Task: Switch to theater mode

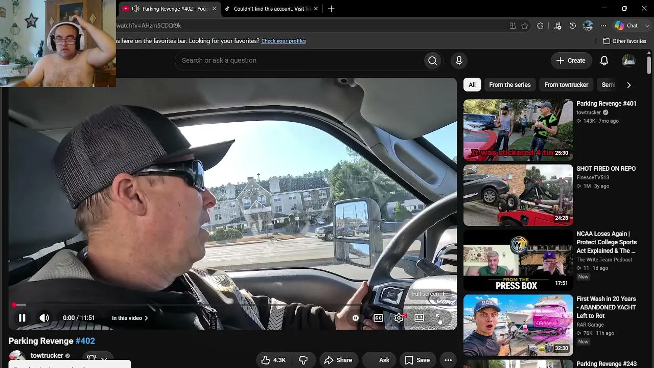Action: click(419, 318)
